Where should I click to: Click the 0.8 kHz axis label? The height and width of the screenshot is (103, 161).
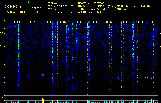click(2, 72)
